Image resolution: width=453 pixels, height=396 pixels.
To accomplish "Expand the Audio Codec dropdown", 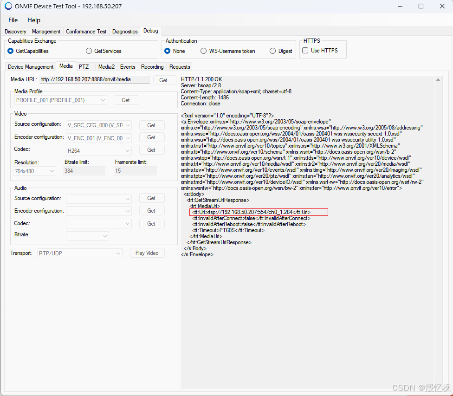I will pyautogui.click(x=98, y=224).
